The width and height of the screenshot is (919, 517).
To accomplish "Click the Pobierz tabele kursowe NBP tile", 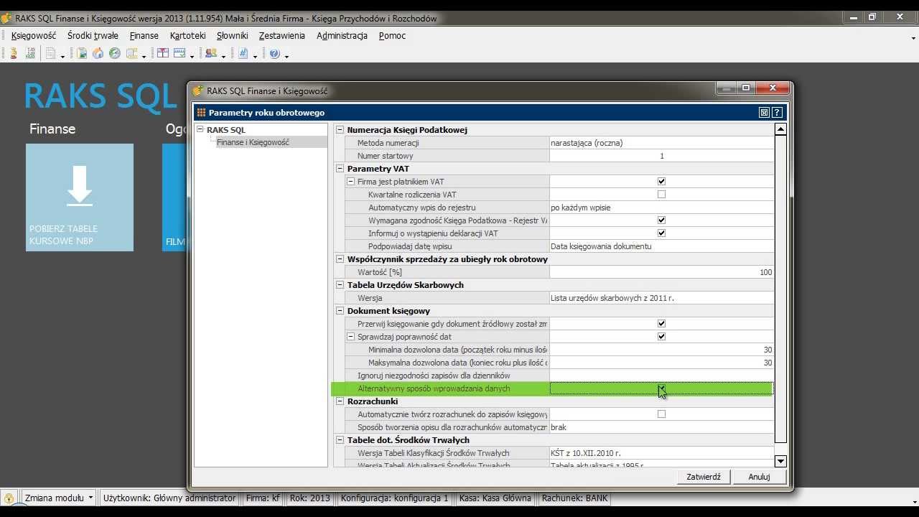I will point(80,197).
